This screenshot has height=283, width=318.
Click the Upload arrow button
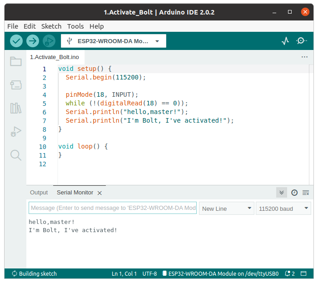point(33,41)
